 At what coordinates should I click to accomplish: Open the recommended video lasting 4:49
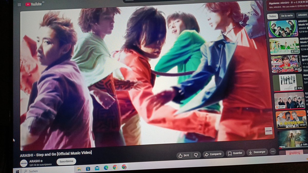(x=283, y=29)
